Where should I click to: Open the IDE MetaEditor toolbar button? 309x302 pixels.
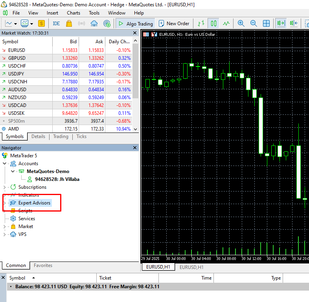(56, 23)
